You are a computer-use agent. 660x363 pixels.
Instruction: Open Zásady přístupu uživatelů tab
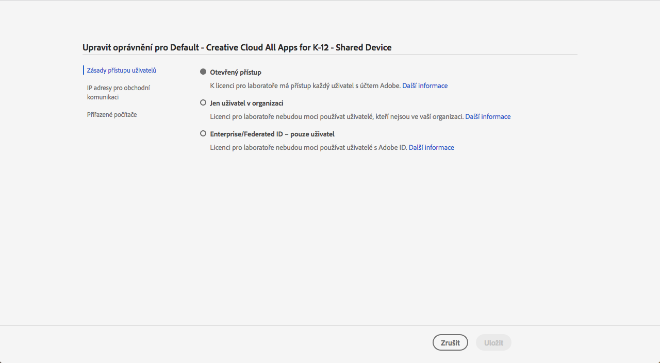pos(122,70)
